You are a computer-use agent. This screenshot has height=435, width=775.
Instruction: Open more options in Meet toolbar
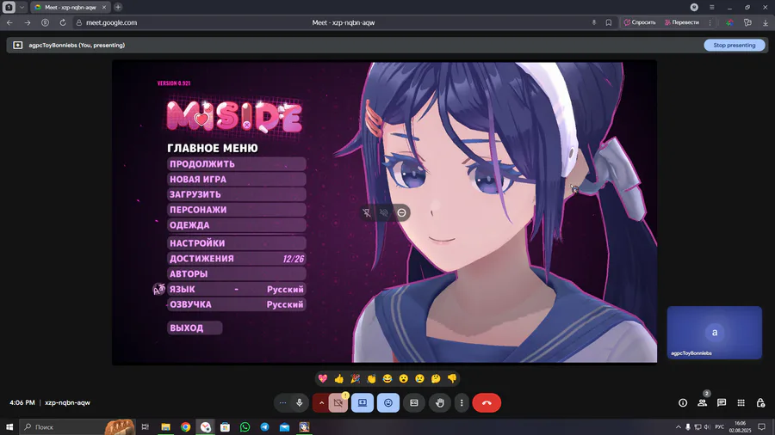462,403
